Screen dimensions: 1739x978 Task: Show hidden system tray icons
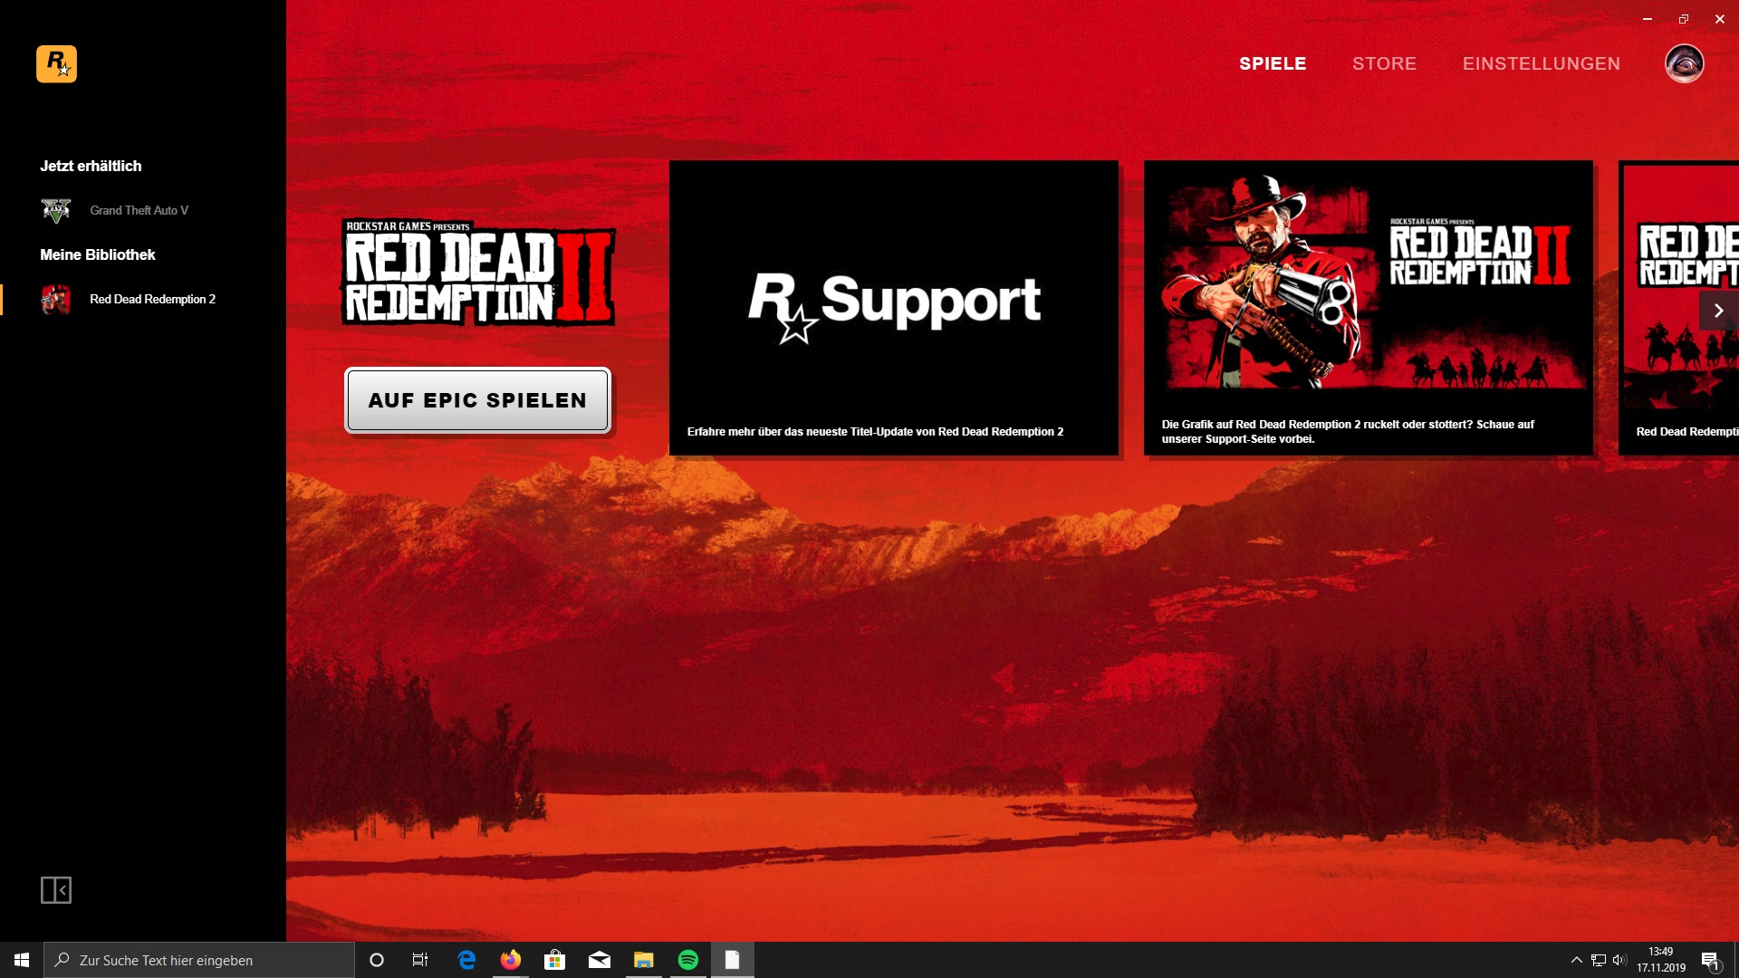tap(1576, 960)
